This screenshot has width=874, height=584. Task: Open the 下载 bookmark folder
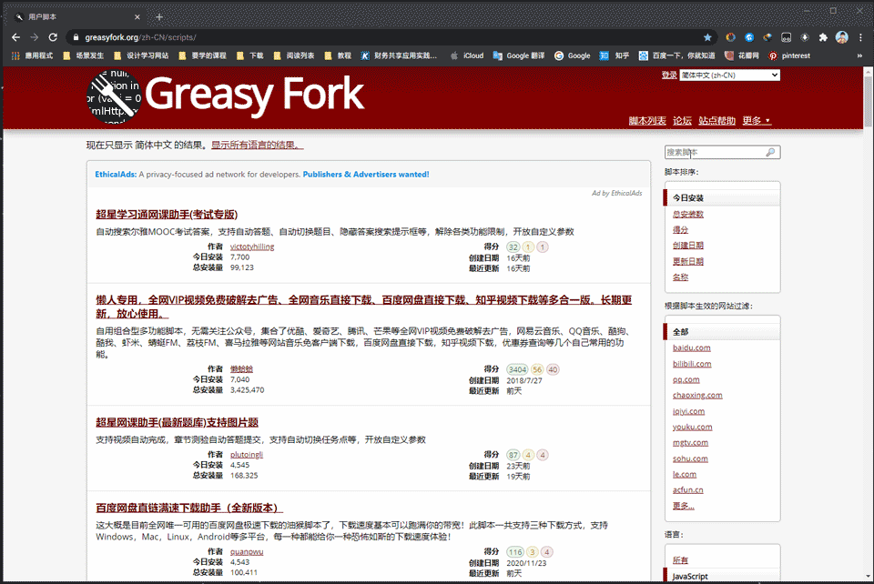point(249,55)
